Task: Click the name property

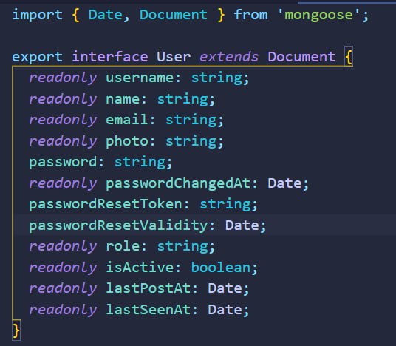Action: 123,99
